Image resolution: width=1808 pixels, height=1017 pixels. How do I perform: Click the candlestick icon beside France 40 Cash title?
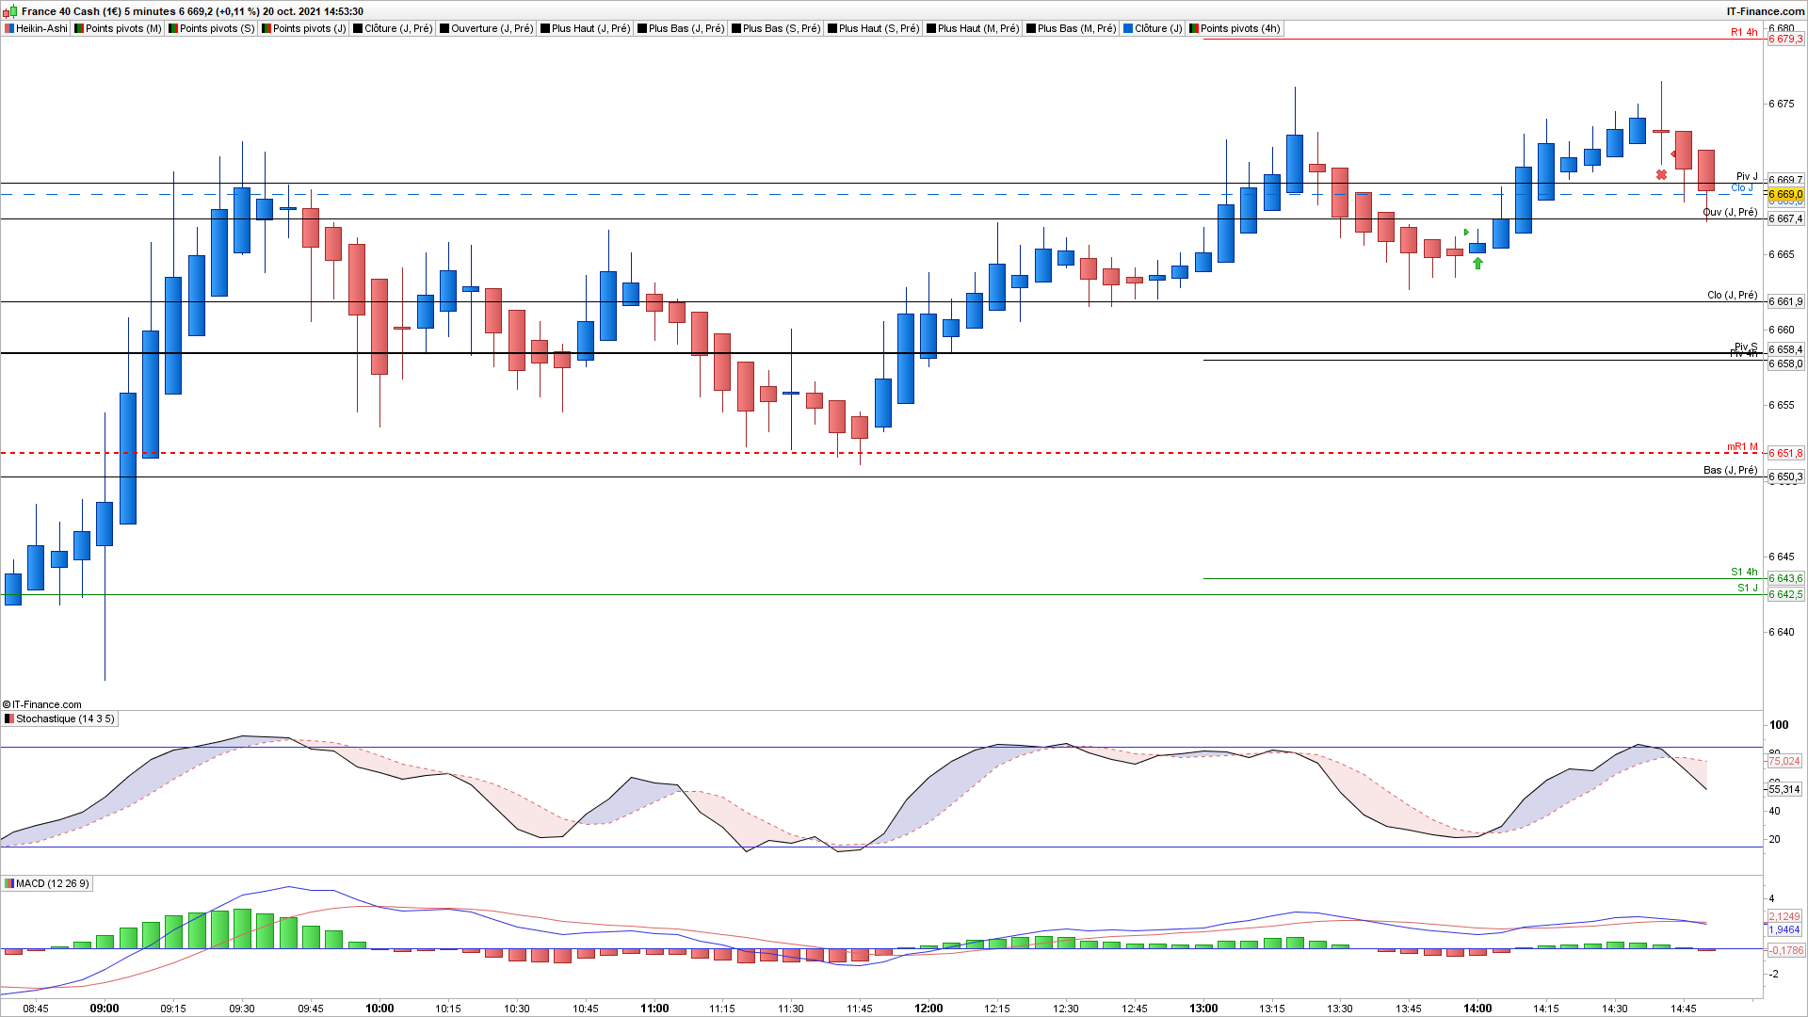point(11,11)
